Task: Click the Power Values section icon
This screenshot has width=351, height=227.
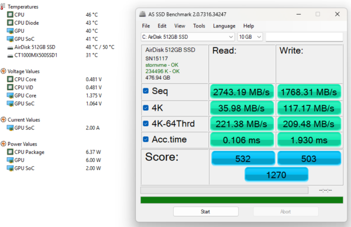Action: tap(3, 144)
